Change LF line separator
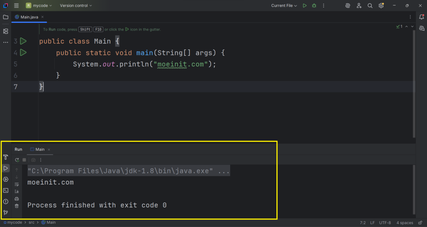427x227 pixels. 372,223
